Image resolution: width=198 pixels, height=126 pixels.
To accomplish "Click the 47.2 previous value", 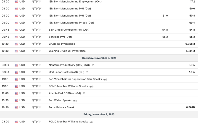I will click(192, 2).
